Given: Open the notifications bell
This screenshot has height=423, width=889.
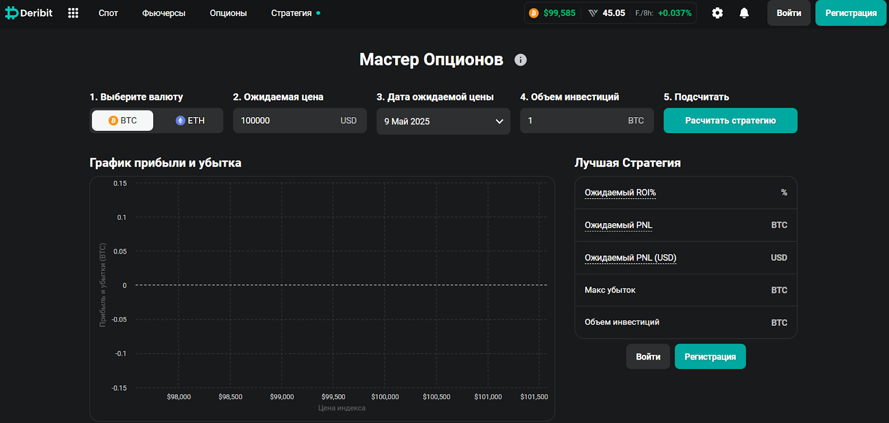Looking at the screenshot, I should [x=744, y=13].
